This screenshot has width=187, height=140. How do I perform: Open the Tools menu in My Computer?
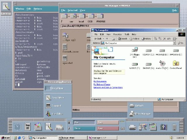point(127,34)
